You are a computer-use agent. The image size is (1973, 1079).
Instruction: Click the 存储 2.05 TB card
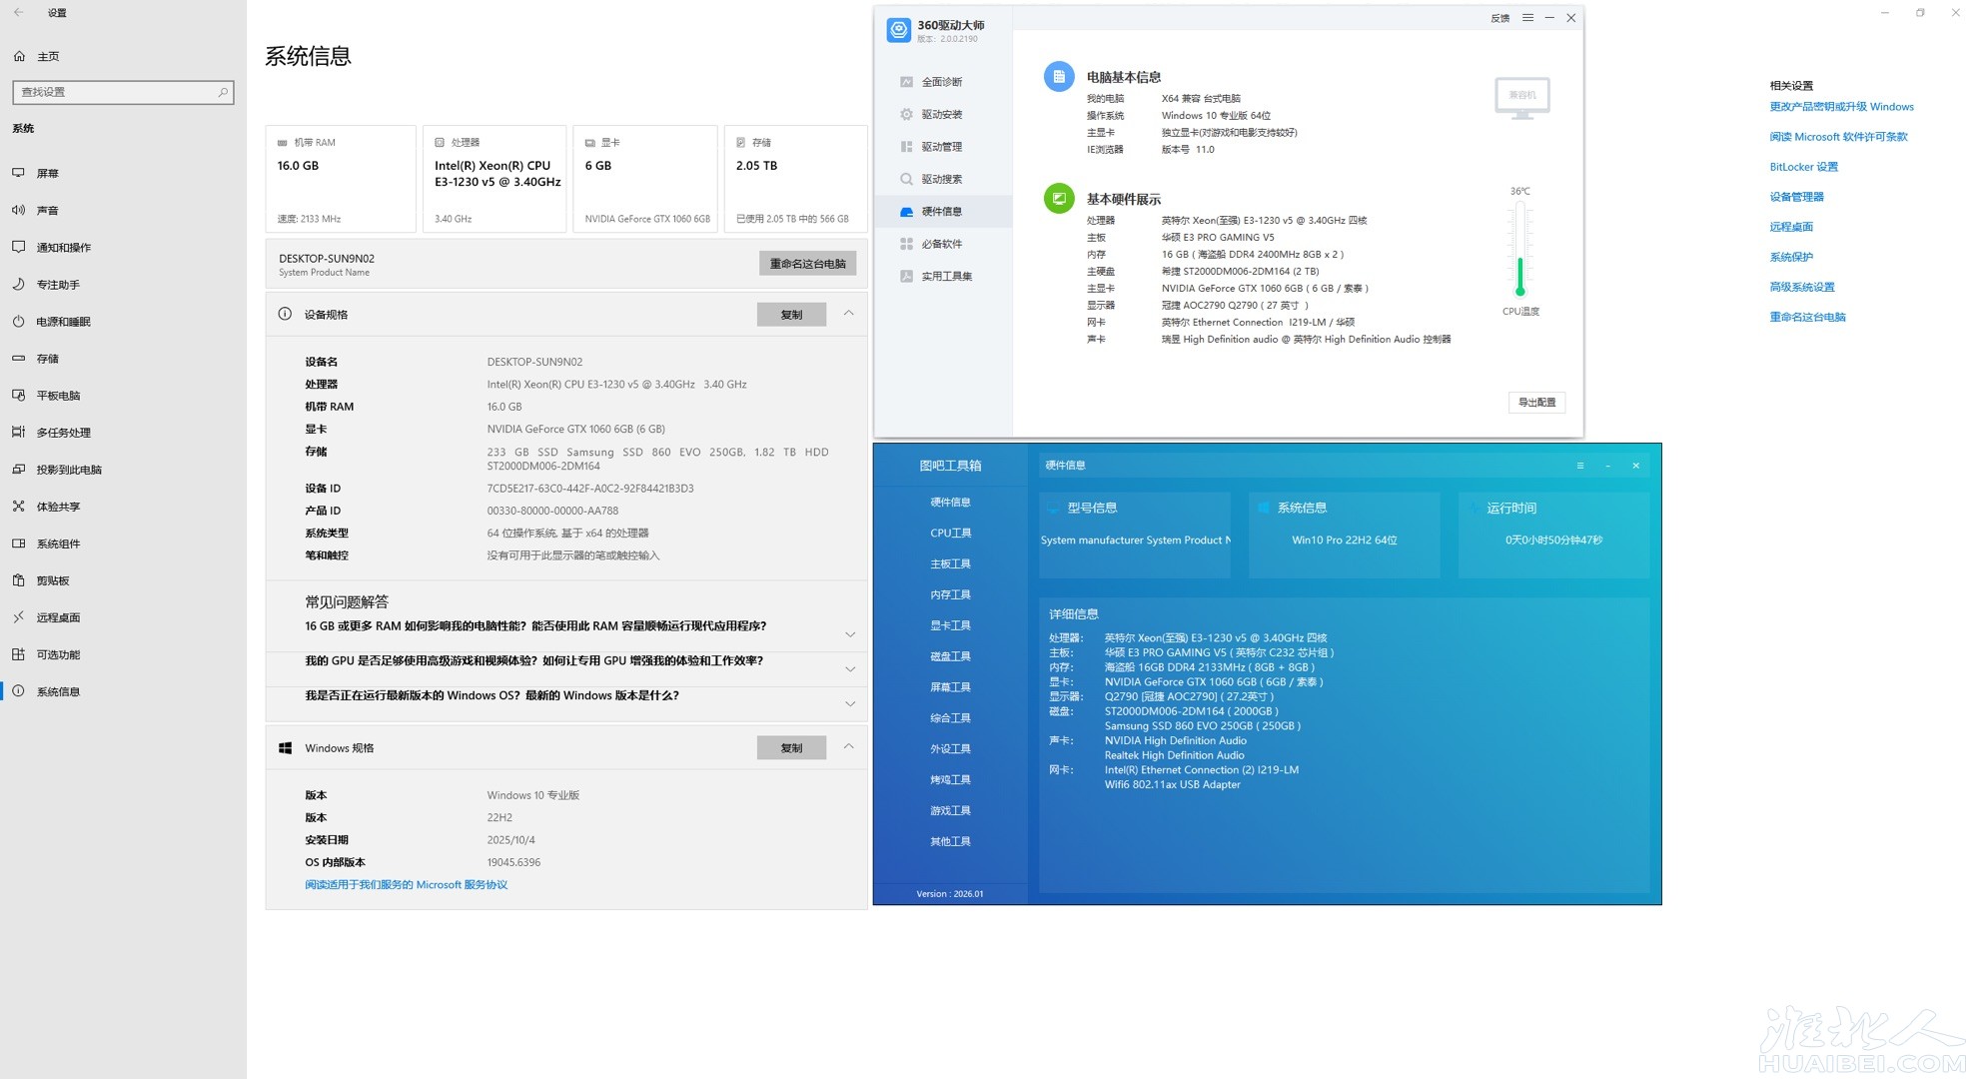pos(796,179)
